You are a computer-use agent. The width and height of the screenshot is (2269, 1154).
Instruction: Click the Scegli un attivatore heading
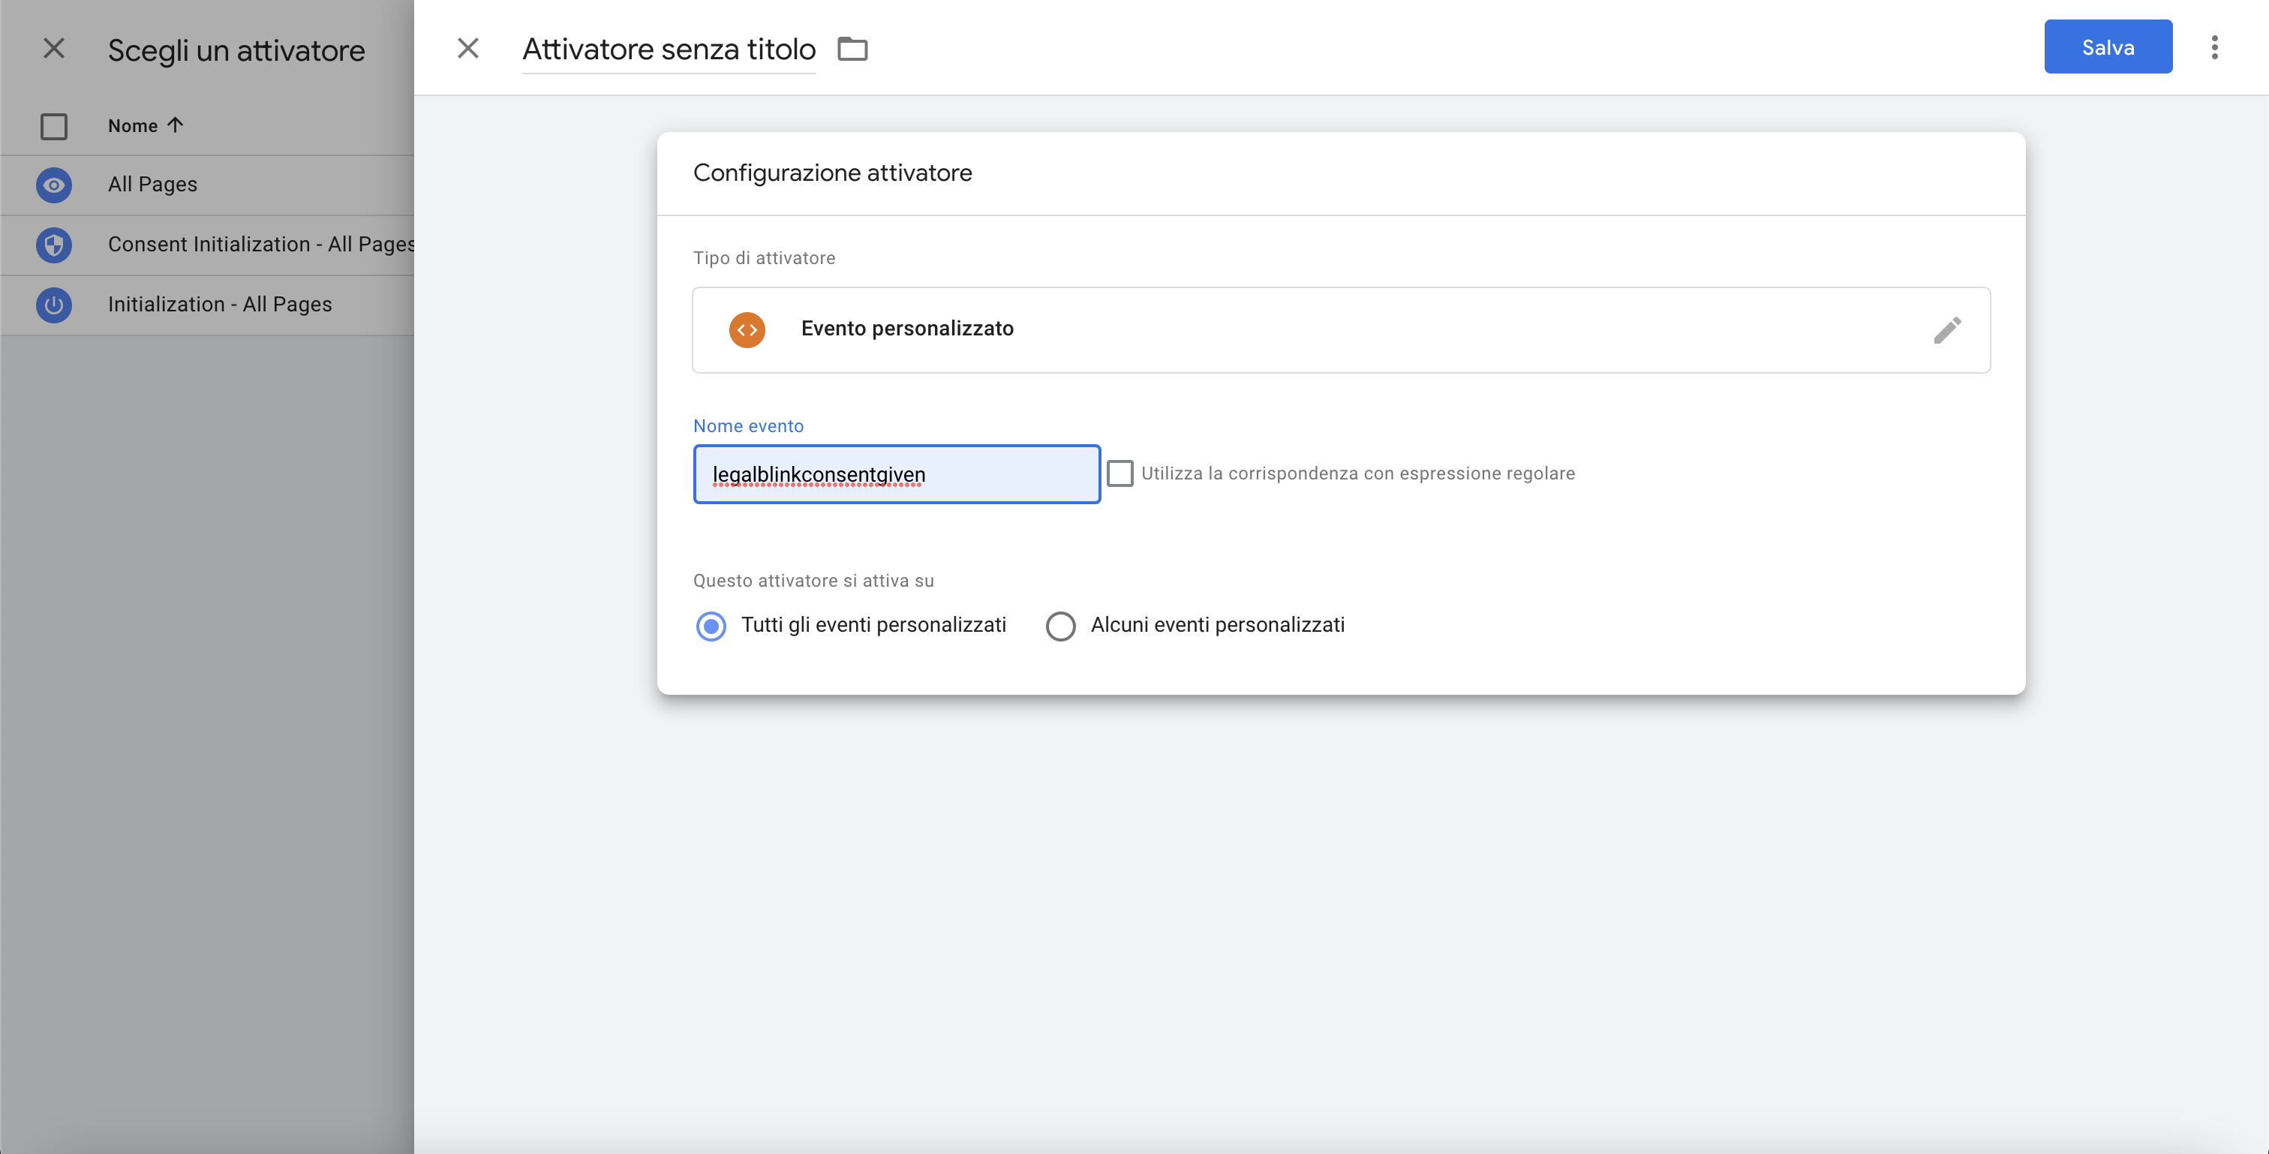[x=236, y=50]
